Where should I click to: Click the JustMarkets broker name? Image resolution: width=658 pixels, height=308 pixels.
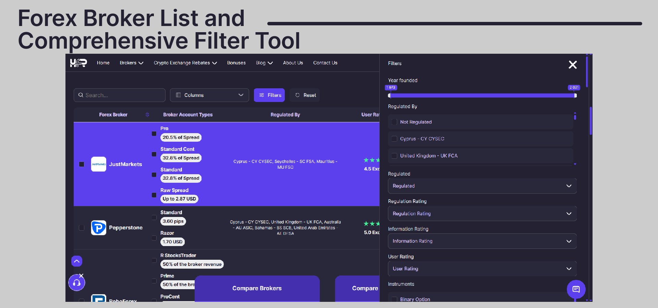(x=125, y=164)
